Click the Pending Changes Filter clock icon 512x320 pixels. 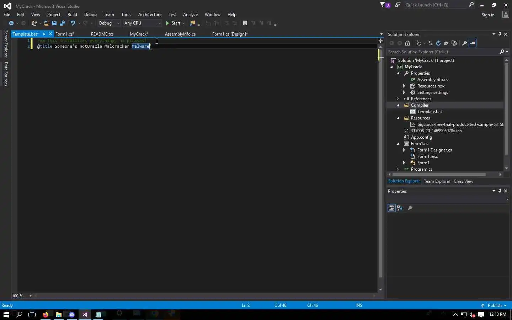coord(419,43)
